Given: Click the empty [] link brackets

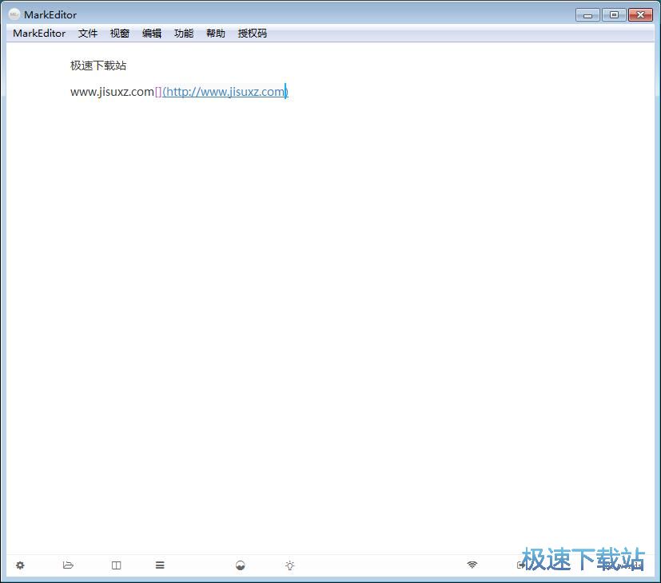Looking at the screenshot, I should click(158, 92).
